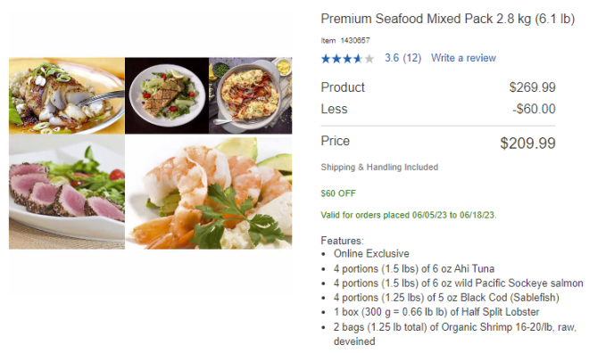Open the 3.6 (12) reviews link
Image resolution: width=589 pixels, height=353 pixels.
click(x=402, y=58)
